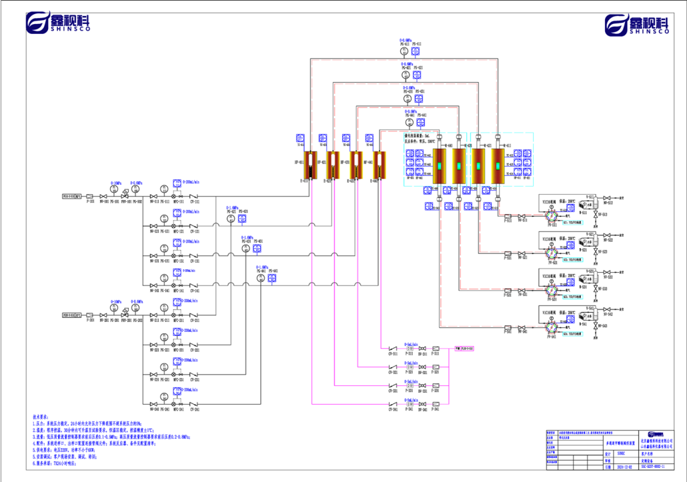Click the CV-311 check valve symbol
Image resolution: width=687 pixels, height=482 pixels.
click(394, 349)
